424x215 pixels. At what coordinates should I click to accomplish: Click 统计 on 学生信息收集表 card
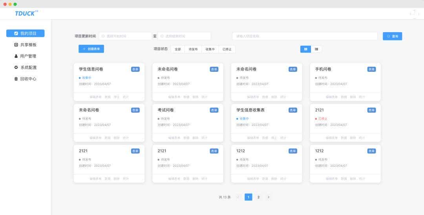(x=283, y=138)
